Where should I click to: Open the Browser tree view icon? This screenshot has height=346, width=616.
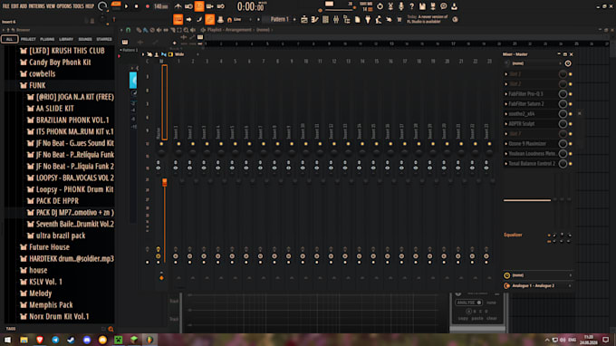[346, 19]
